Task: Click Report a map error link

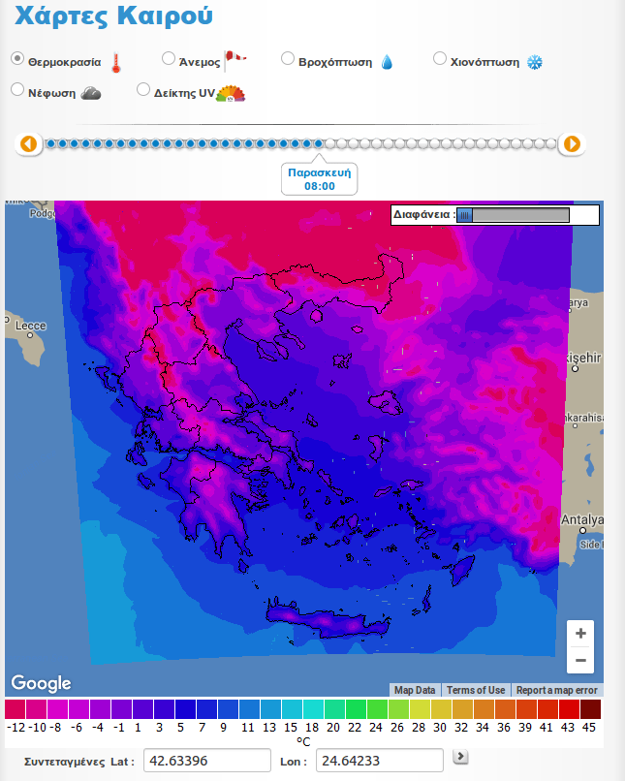Action: pyautogui.click(x=557, y=690)
